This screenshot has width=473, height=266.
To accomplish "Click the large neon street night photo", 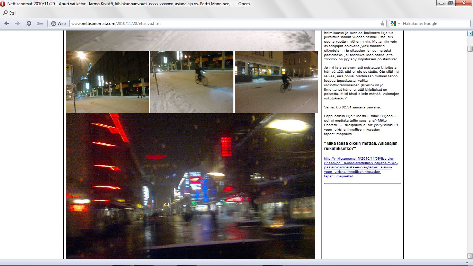I will tap(190, 186).
